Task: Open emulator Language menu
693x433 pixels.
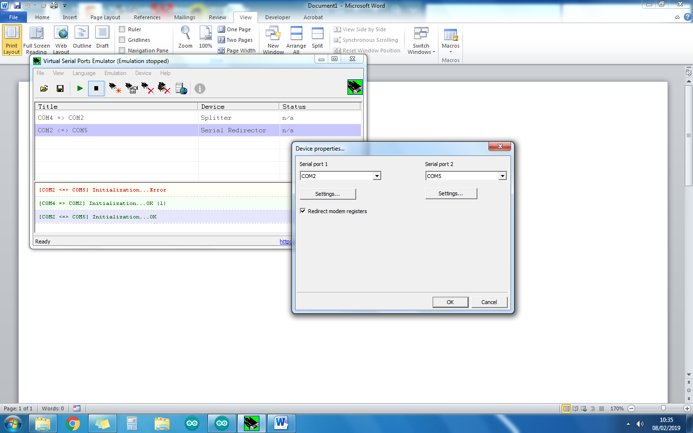Action: [x=84, y=73]
